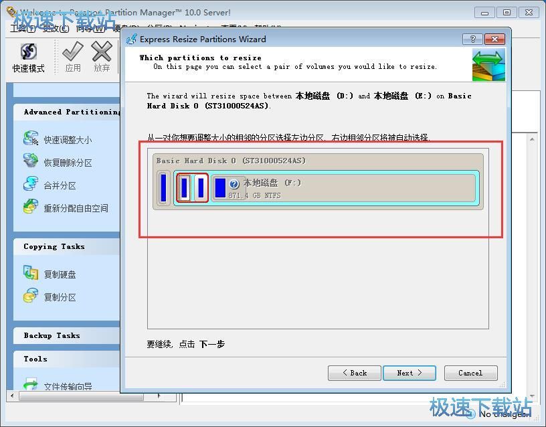Click the 'Basic Hard Disk 0 (ST31000524AS)' disk label
This screenshot has width=546, height=427.
click(x=231, y=161)
